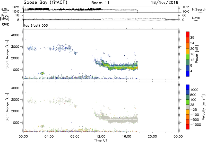Click the '-1000' label on the Velocity colorbar
Image resolution: width=206 pixels, height=142 pixels.
click(x=195, y=125)
